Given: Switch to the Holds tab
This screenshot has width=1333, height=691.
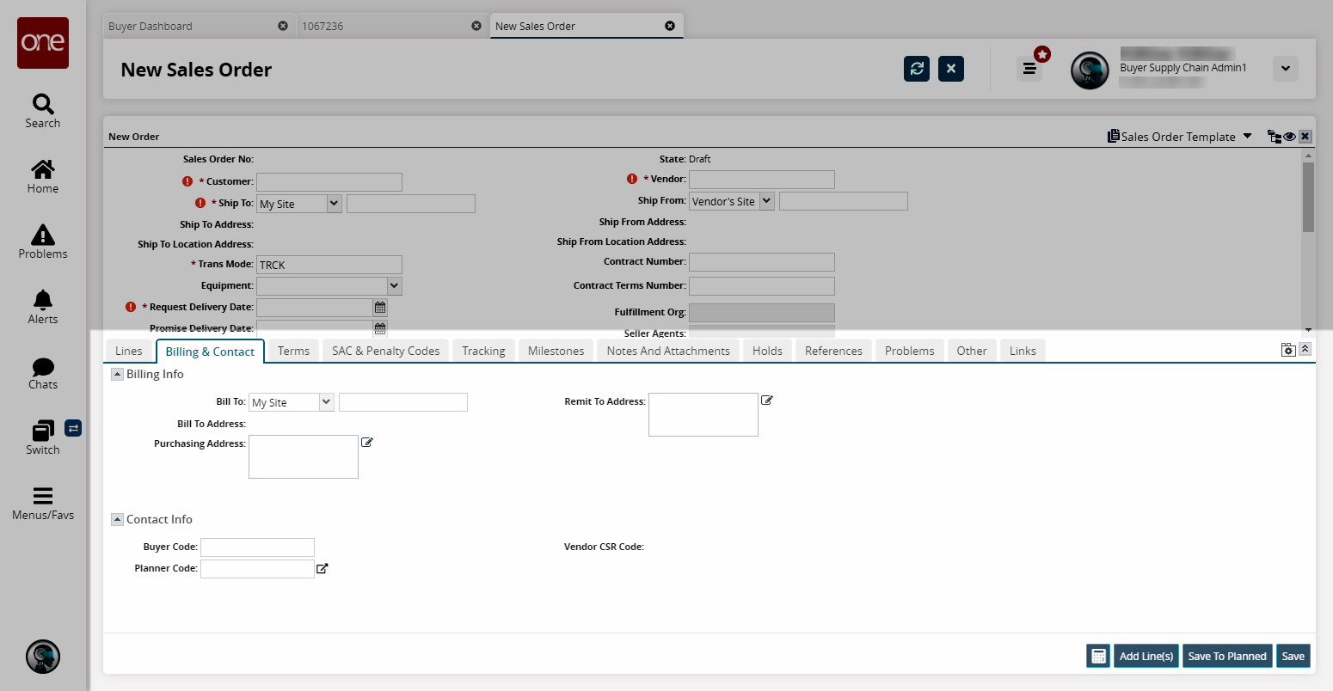Looking at the screenshot, I should point(767,351).
